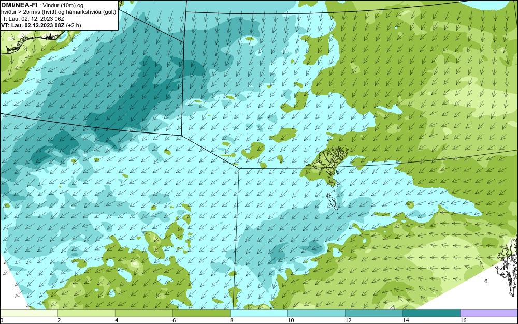Click the legend scale value 14
The image size is (518, 324).
(406, 320)
